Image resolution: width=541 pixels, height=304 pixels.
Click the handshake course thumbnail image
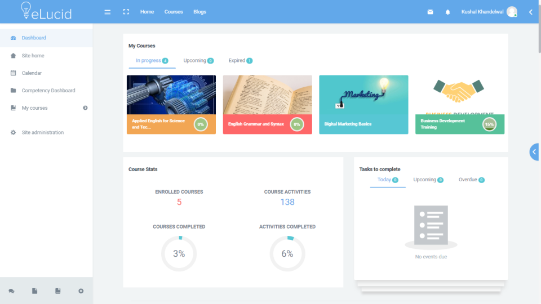pyautogui.click(x=460, y=95)
